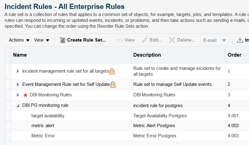Screen dimensions: 249x145
Task: Select the Metric Error rule
Action: (43, 136)
